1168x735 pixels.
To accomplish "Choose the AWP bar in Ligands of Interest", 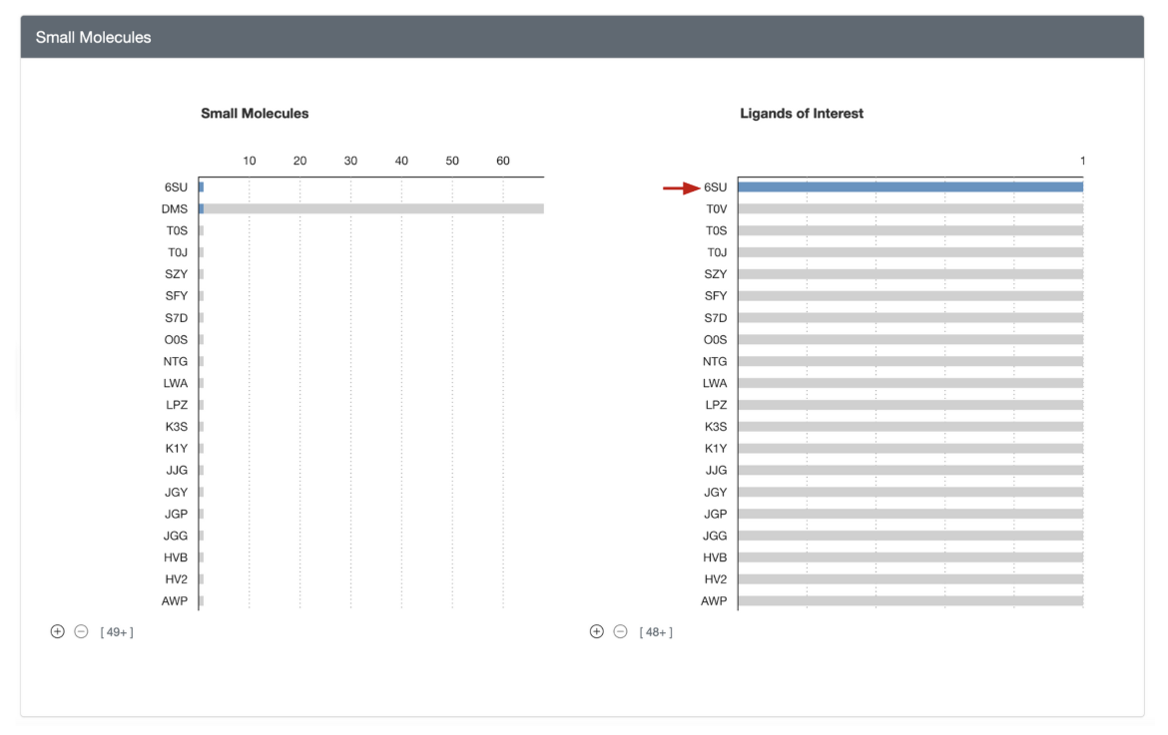I will coord(909,600).
